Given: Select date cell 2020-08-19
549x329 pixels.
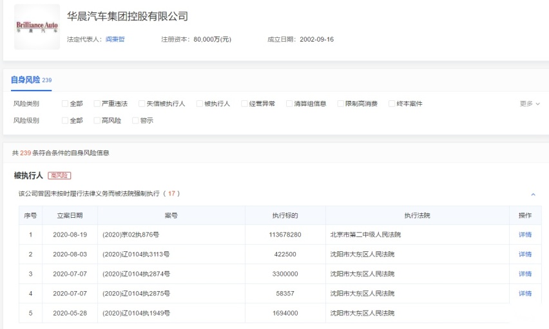Looking at the screenshot, I should coord(70,235).
